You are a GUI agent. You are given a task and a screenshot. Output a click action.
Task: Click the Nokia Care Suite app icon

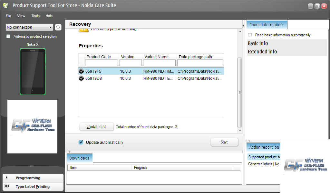tap(6, 5)
